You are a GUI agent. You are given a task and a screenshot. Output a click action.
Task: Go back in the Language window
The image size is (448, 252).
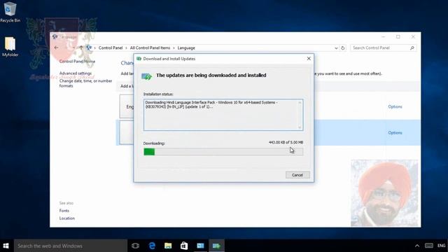point(56,48)
